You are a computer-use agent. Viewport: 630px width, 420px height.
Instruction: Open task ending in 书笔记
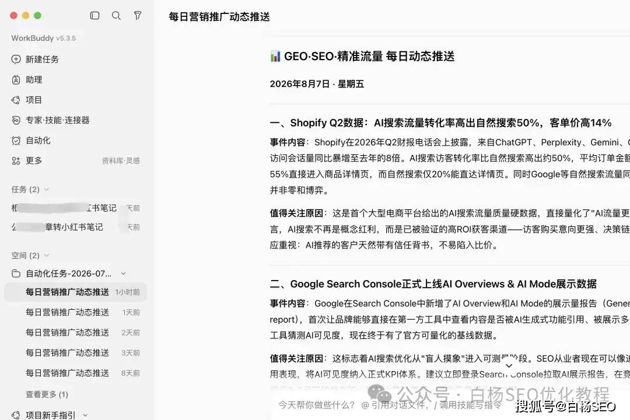75,208
